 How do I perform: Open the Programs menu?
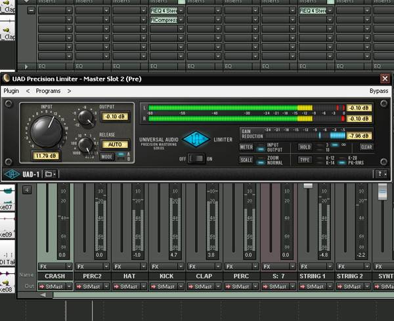point(48,91)
